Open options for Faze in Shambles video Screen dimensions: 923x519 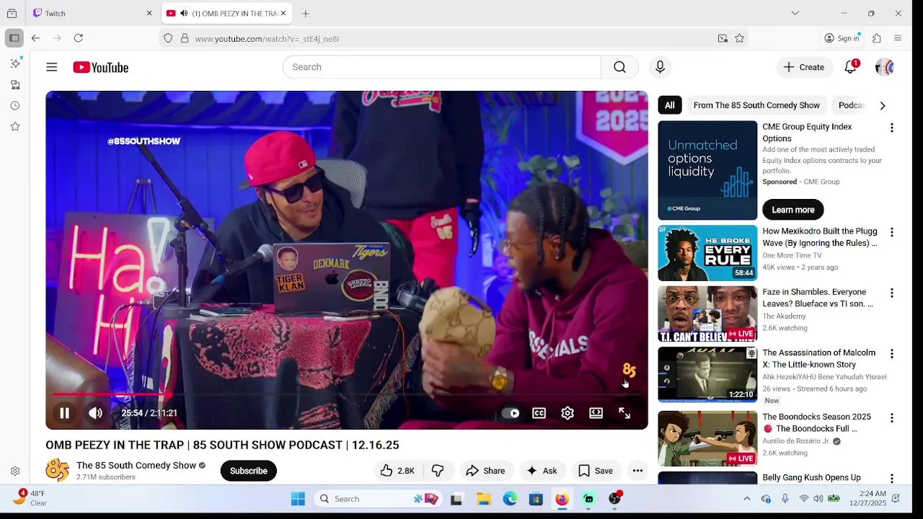[x=892, y=293]
